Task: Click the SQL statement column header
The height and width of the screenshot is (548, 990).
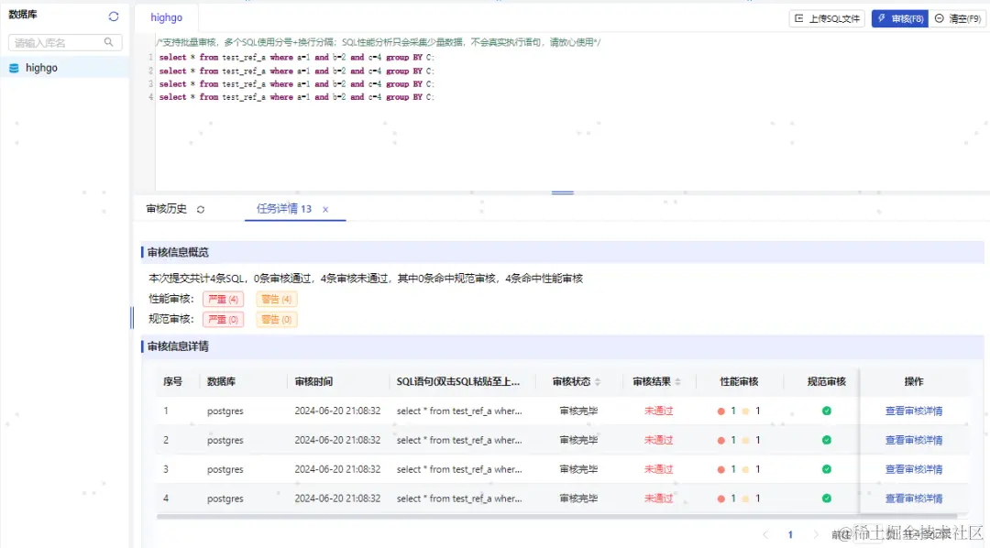Action: click(458, 382)
